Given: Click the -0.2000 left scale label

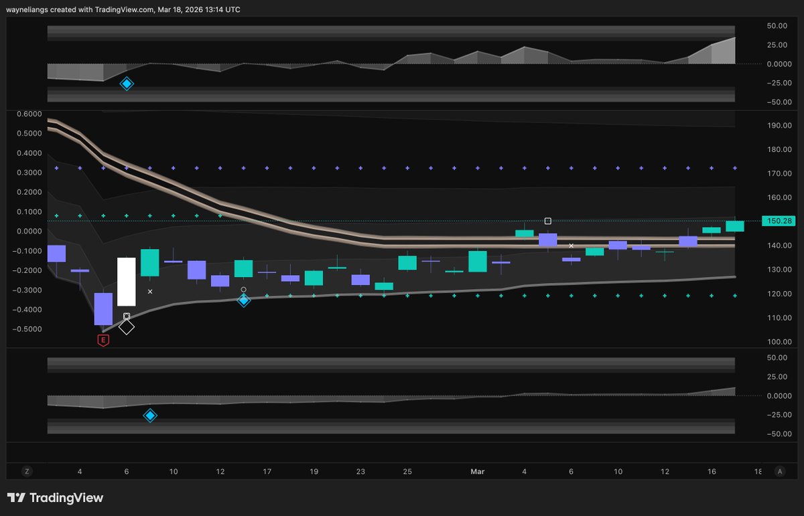Looking at the screenshot, I should click(x=27, y=270).
